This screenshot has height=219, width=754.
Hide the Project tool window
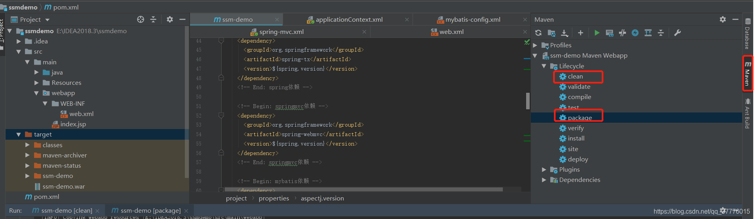coord(182,19)
